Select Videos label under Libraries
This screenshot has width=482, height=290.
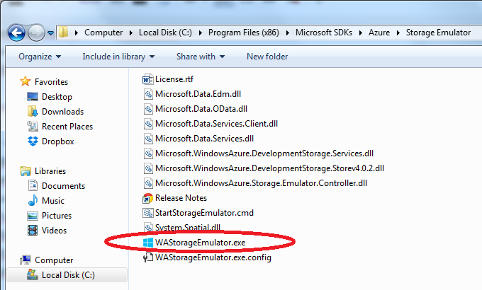(x=54, y=231)
